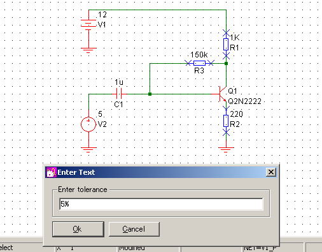
Task: Select the C1 capacitor symbol
Action: [119, 94]
